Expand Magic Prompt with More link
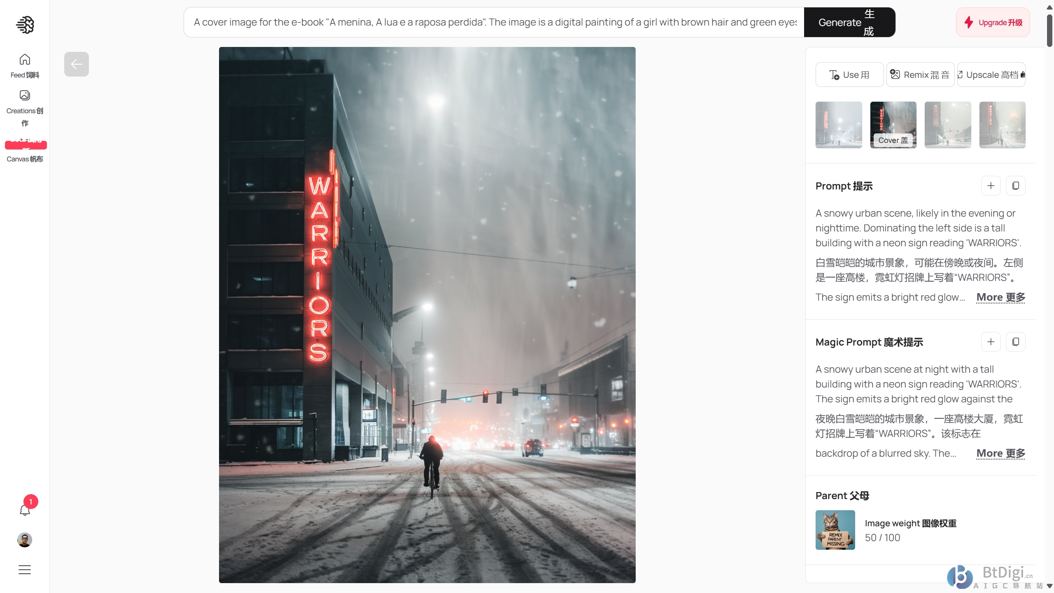Viewport: 1054px width, 593px height. [x=1000, y=453]
